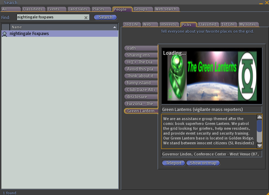This screenshot has width=269, height=195.
Task: Click the avatar icon beside nightingale Foxpaws
Action: pyautogui.click(x=5, y=34)
